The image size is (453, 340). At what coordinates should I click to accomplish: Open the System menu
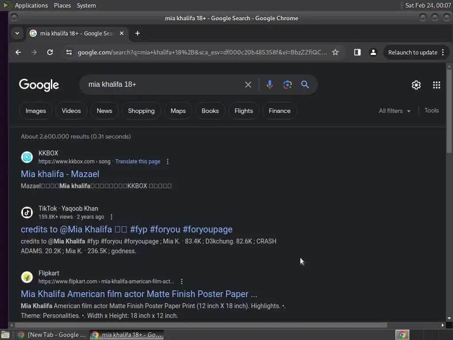pos(86,5)
